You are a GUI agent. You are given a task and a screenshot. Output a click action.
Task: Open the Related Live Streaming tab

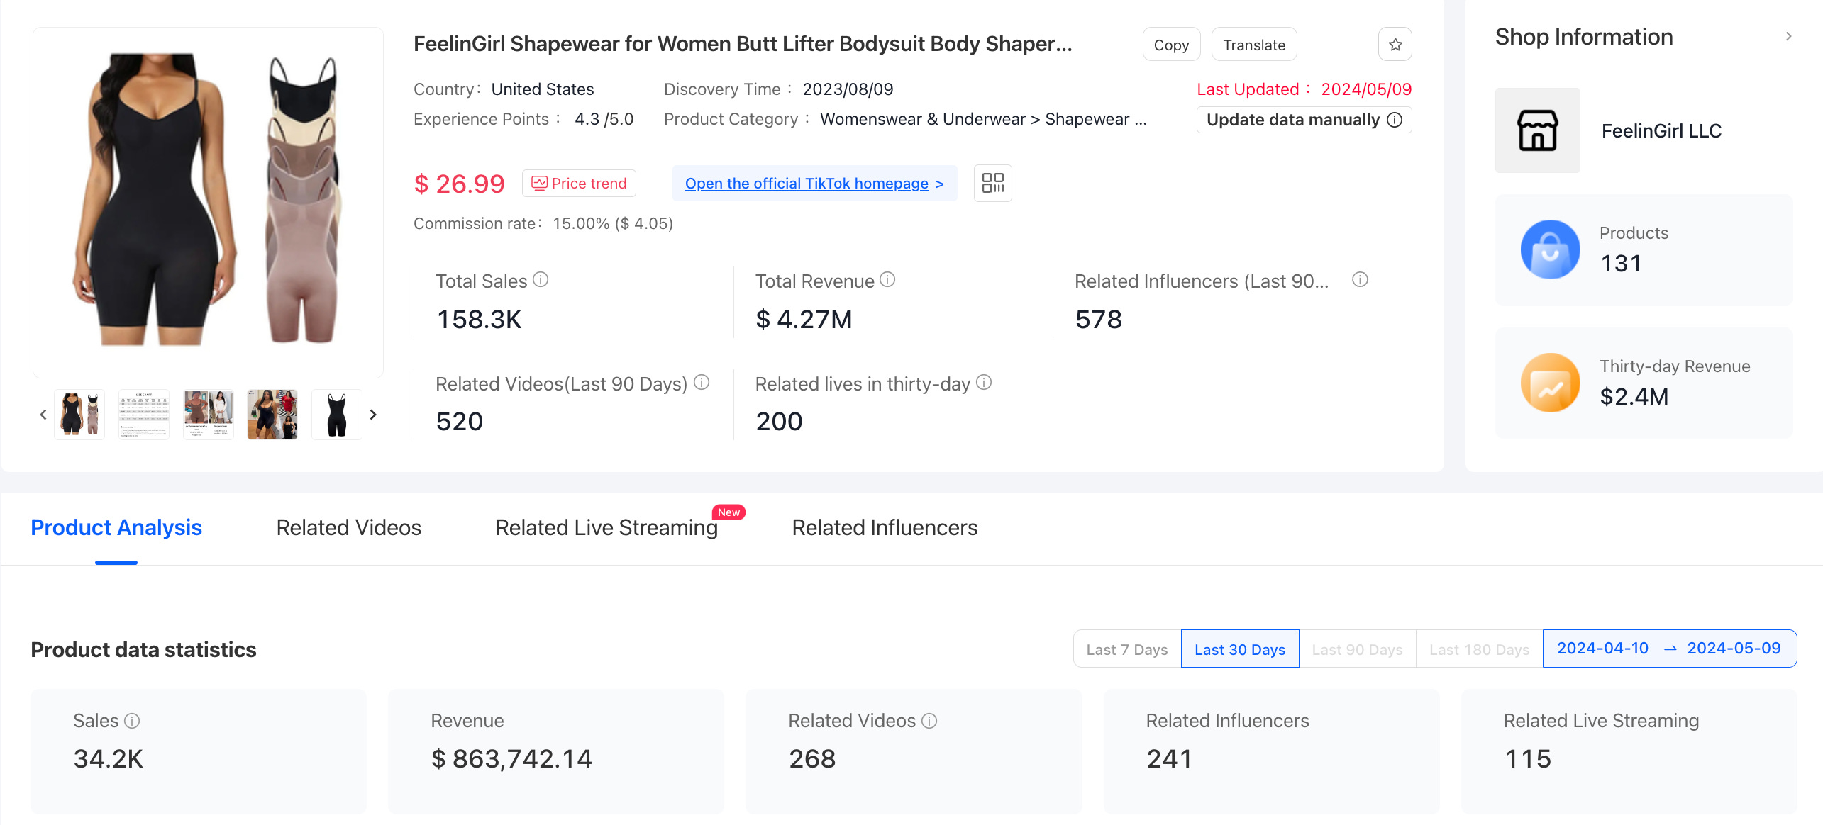click(606, 528)
